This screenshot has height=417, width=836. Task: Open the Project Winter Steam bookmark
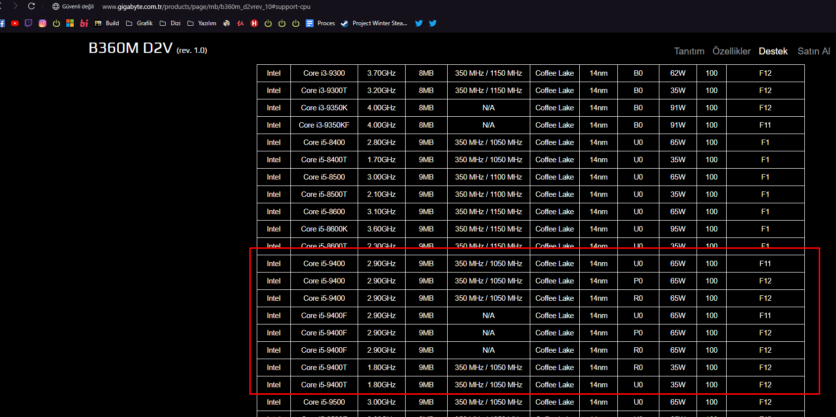coord(374,23)
